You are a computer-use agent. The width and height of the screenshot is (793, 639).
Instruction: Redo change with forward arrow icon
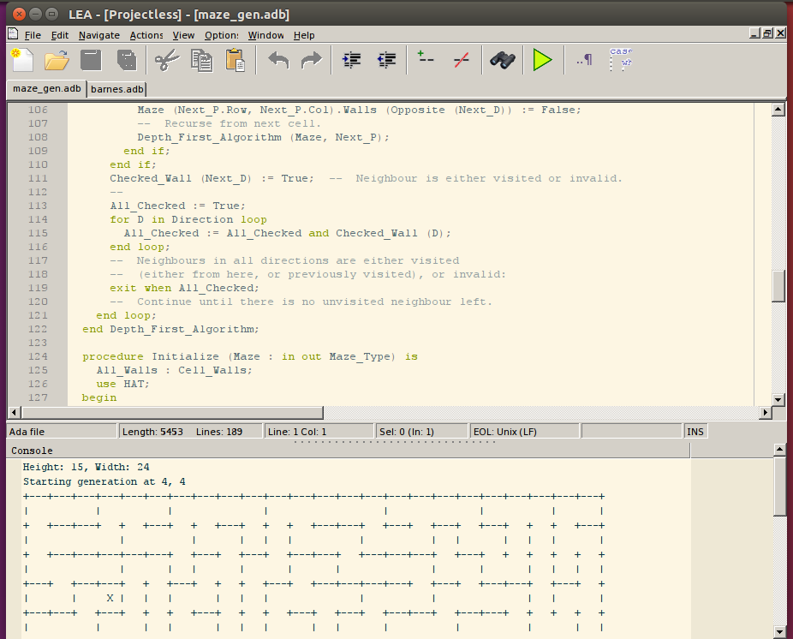click(x=312, y=60)
